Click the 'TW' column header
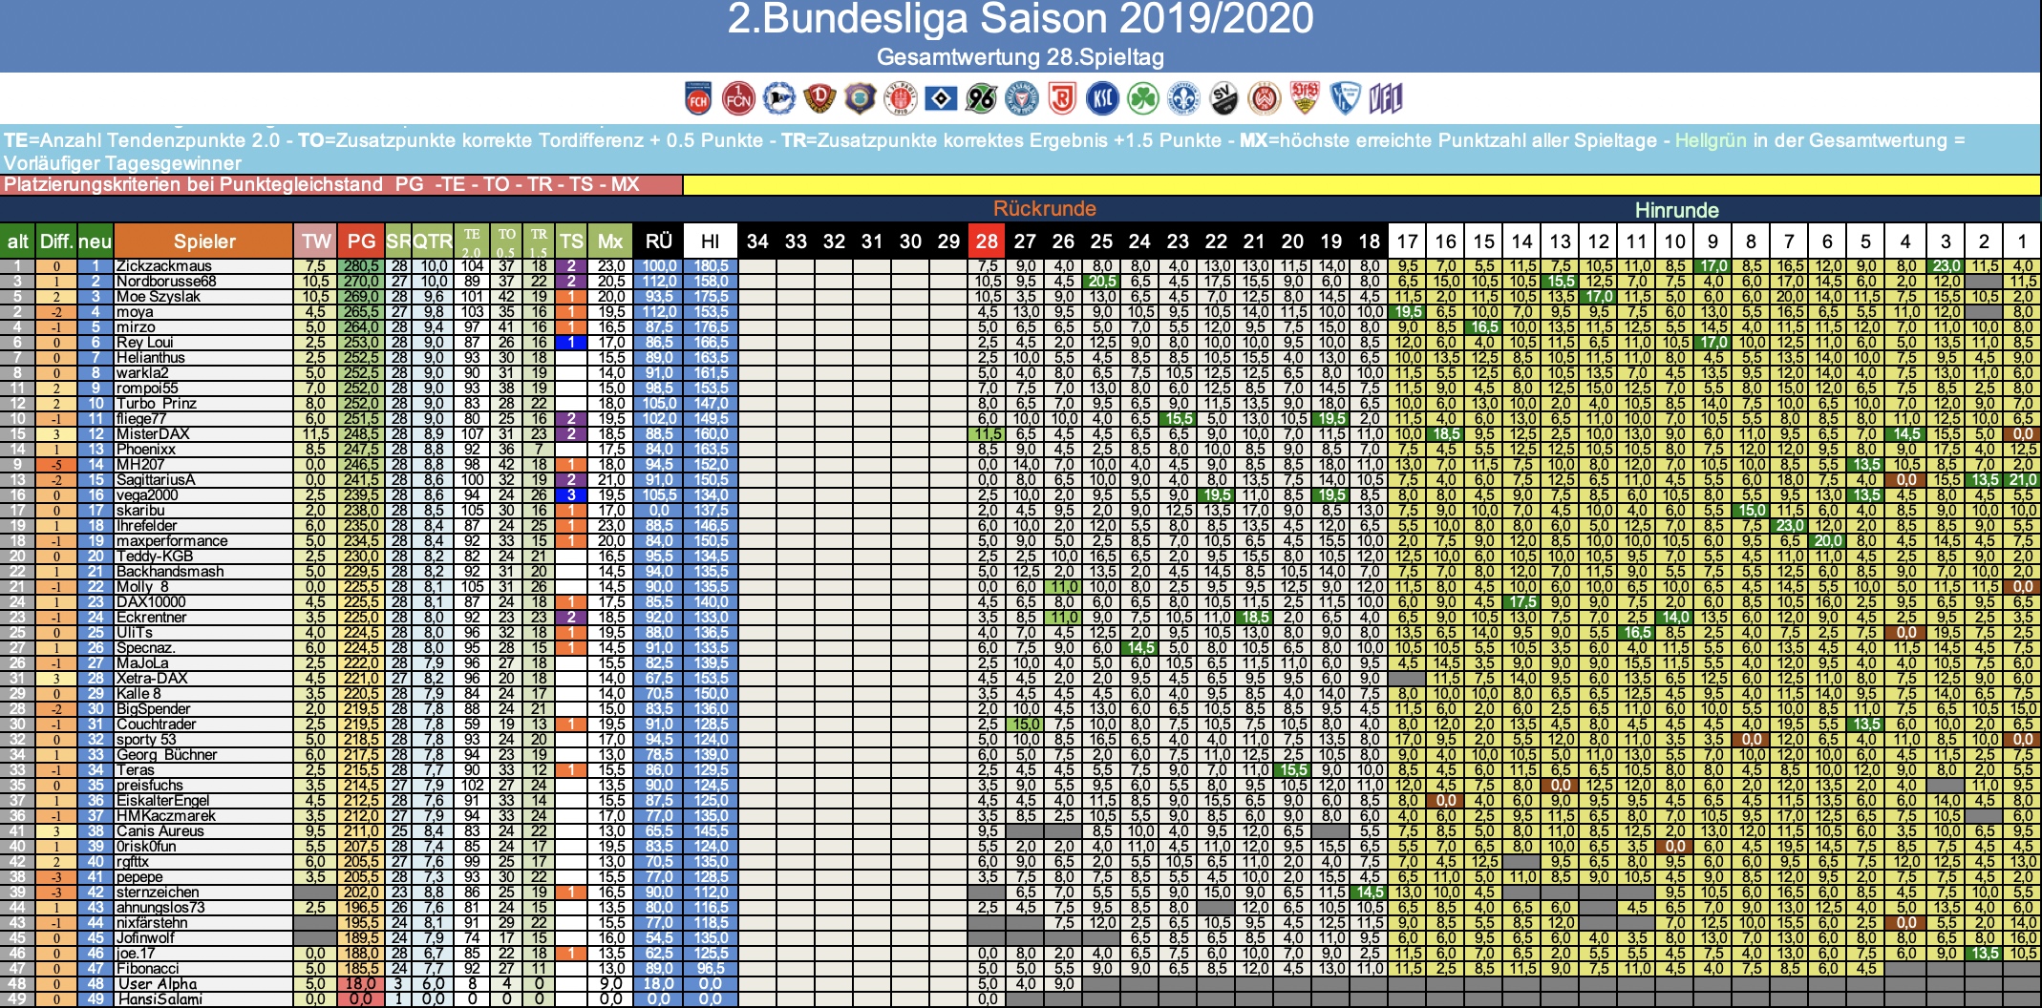2042x1008 pixels. tap(316, 241)
